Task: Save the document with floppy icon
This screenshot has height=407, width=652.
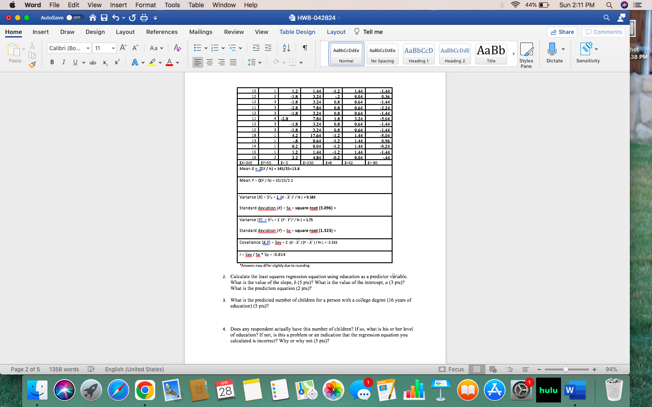Action: point(104,18)
